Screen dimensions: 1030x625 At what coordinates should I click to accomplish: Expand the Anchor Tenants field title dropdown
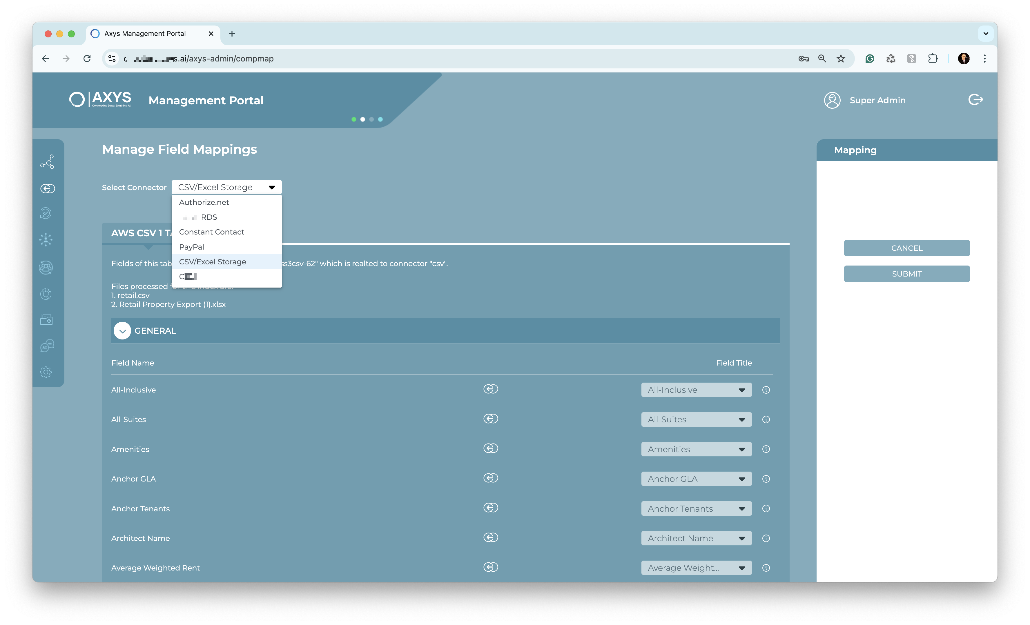pos(696,508)
